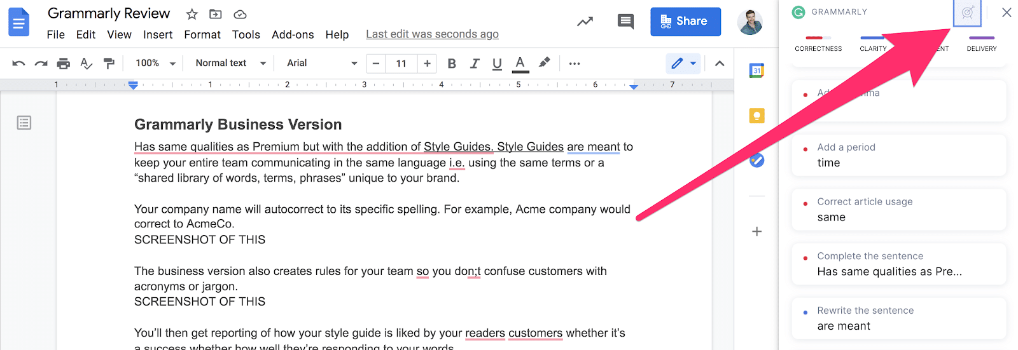The image size is (1018, 350).
Task: Redo the last action
Action: click(x=41, y=64)
